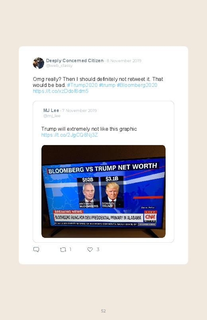Like the tweet with heart icon
Screen dimensions: 207x320
pos(90,249)
